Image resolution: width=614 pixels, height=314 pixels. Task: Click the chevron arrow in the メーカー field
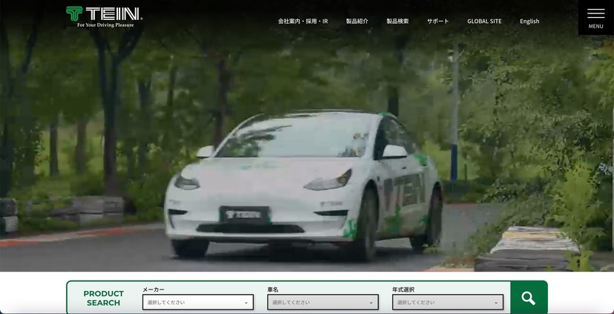tap(246, 303)
